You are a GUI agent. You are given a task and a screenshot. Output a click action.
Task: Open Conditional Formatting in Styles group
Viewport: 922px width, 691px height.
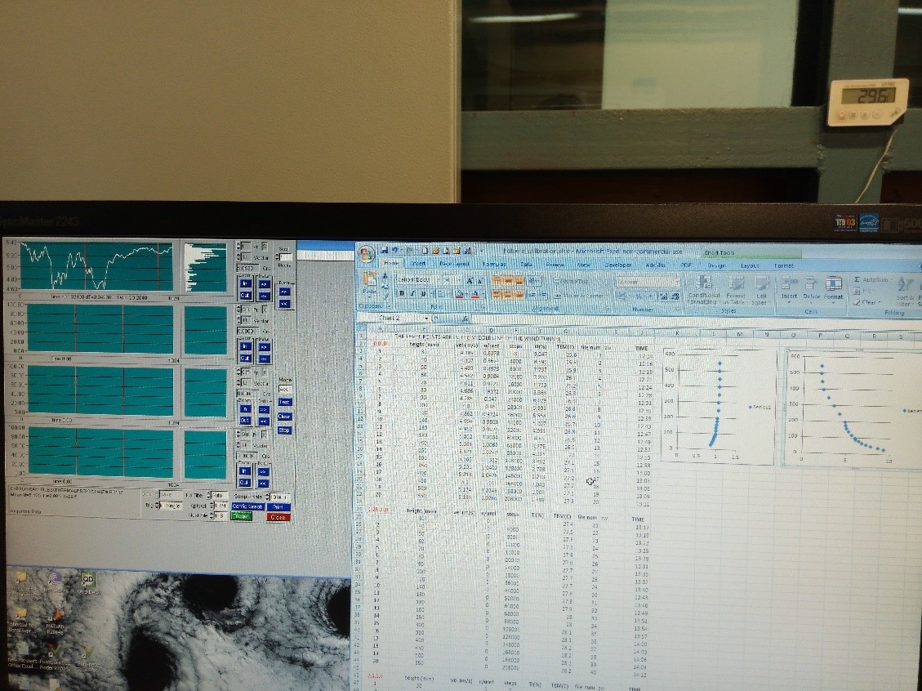click(x=702, y=285)
